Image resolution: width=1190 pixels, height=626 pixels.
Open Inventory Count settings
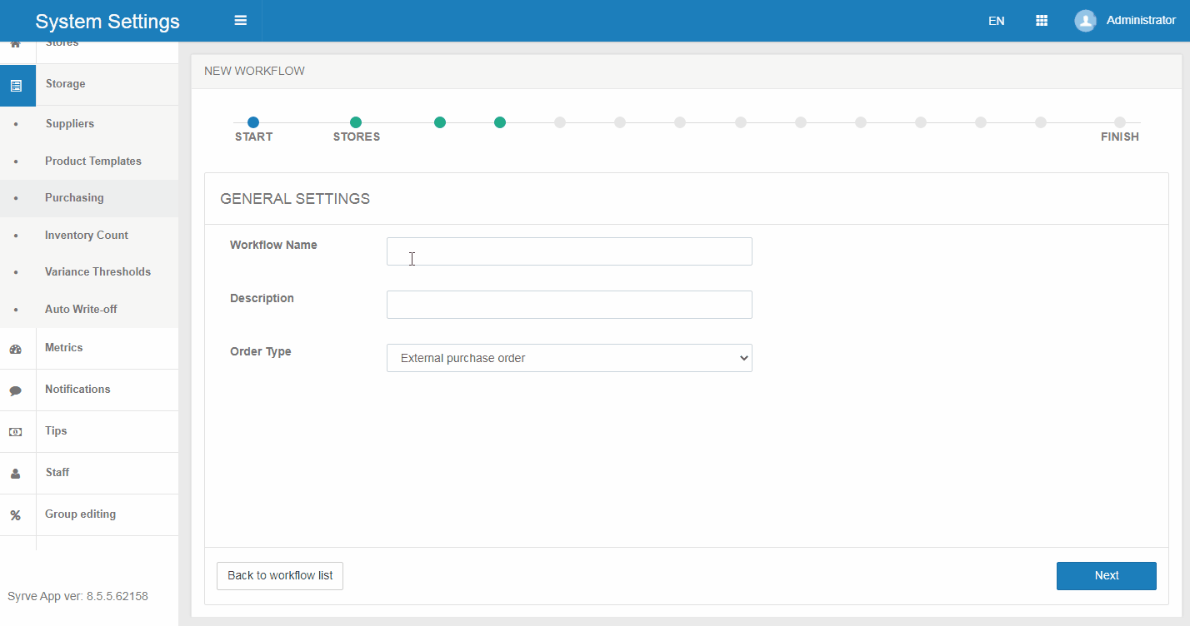click(x=86, y=235)
